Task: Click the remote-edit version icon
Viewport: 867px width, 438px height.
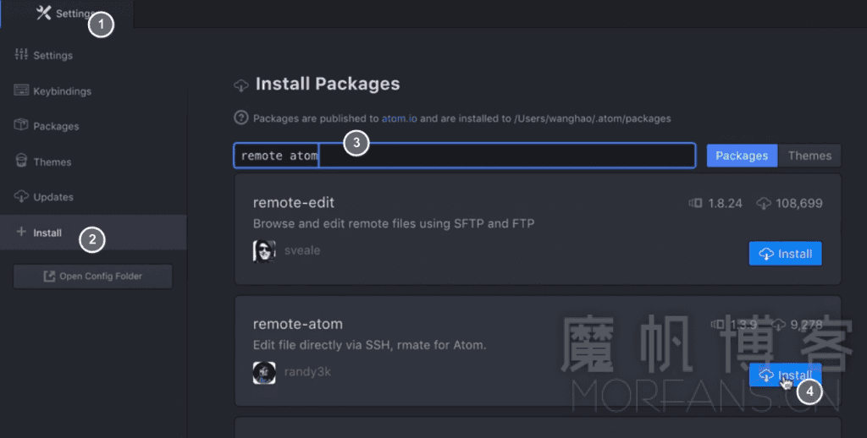Action: click(696, 203)
